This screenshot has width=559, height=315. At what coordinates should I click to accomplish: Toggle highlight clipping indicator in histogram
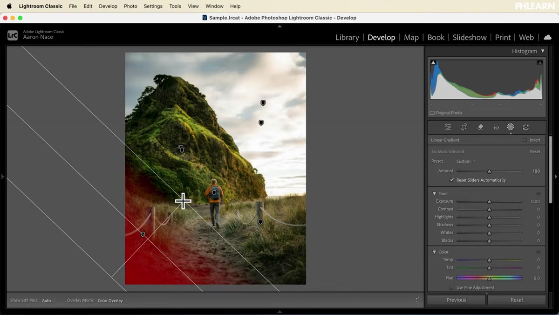point(540,62)
